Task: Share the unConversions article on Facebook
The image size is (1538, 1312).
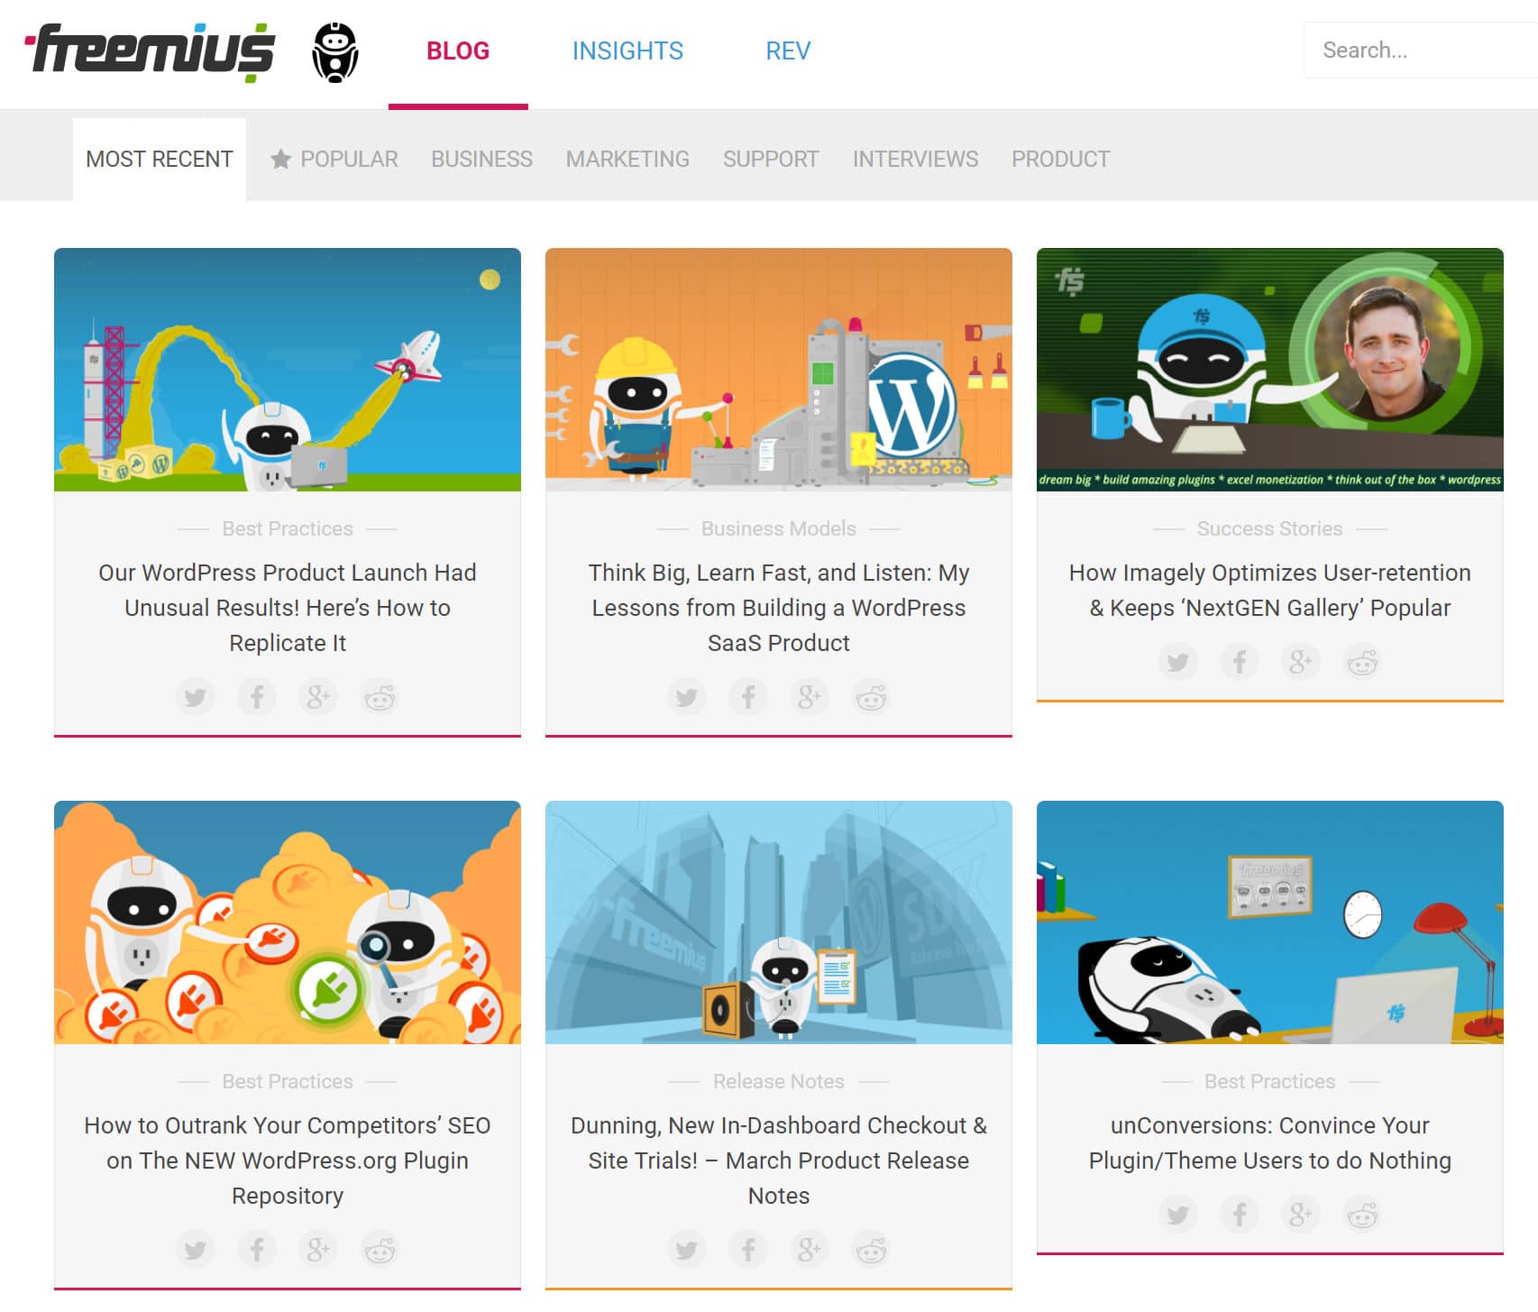Action: (x=1239, y=1214)
